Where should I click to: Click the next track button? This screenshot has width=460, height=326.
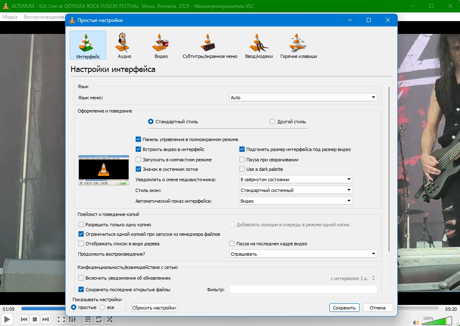(46, 319)
